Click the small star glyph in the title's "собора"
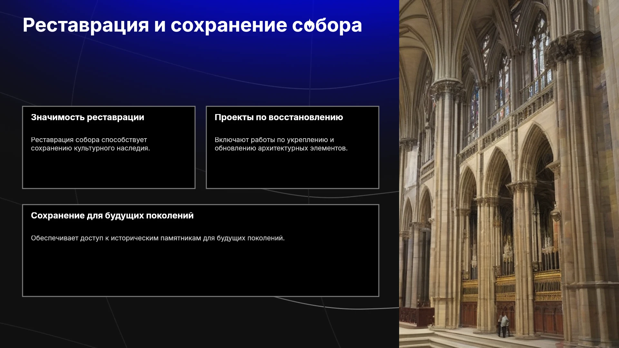This screenshot has width=619, height=348. point(309,25)
